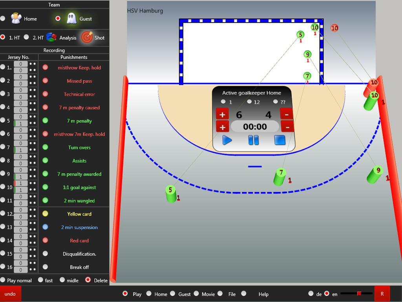
Task: Click the 1:1 goal against indicator
Action: (x=46, y=187)
